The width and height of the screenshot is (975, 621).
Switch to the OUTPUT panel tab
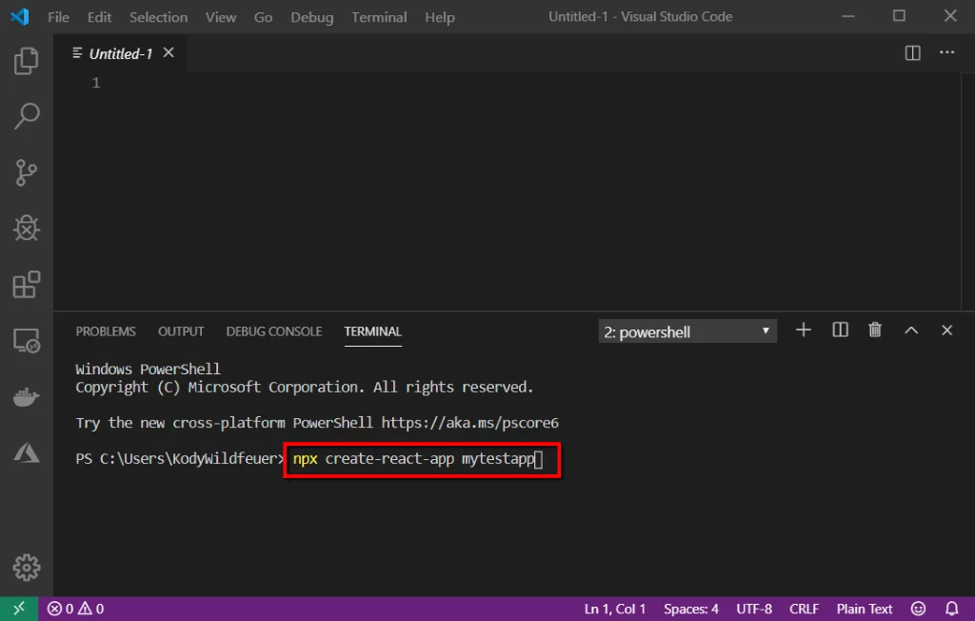tap(181, 331)
